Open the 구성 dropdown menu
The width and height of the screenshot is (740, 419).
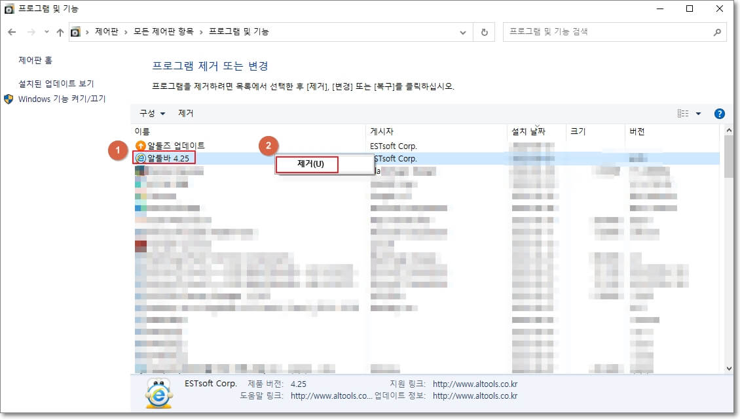(153, 113)
